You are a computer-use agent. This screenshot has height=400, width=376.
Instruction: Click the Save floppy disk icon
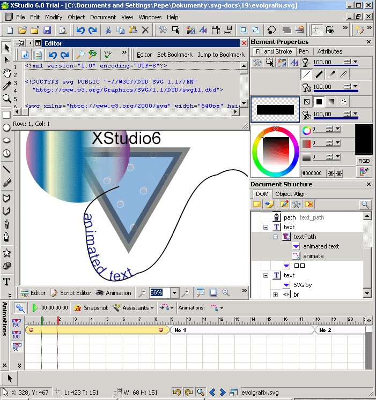[47, 30]
